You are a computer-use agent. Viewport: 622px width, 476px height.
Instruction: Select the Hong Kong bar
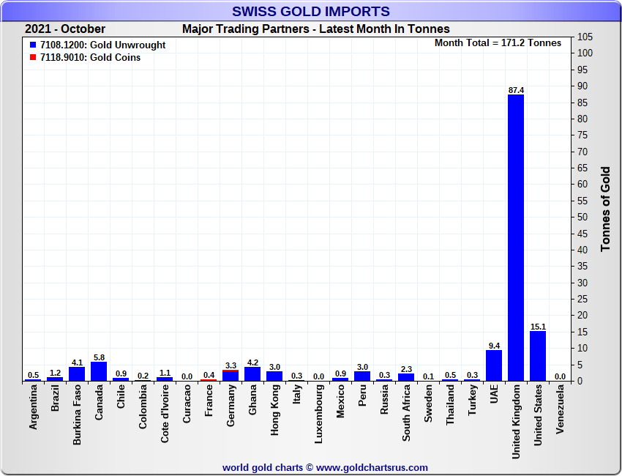(x=274, y=376)
